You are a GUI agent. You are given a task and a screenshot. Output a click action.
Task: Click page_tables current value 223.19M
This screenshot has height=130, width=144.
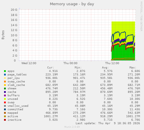tap(52, 75)
